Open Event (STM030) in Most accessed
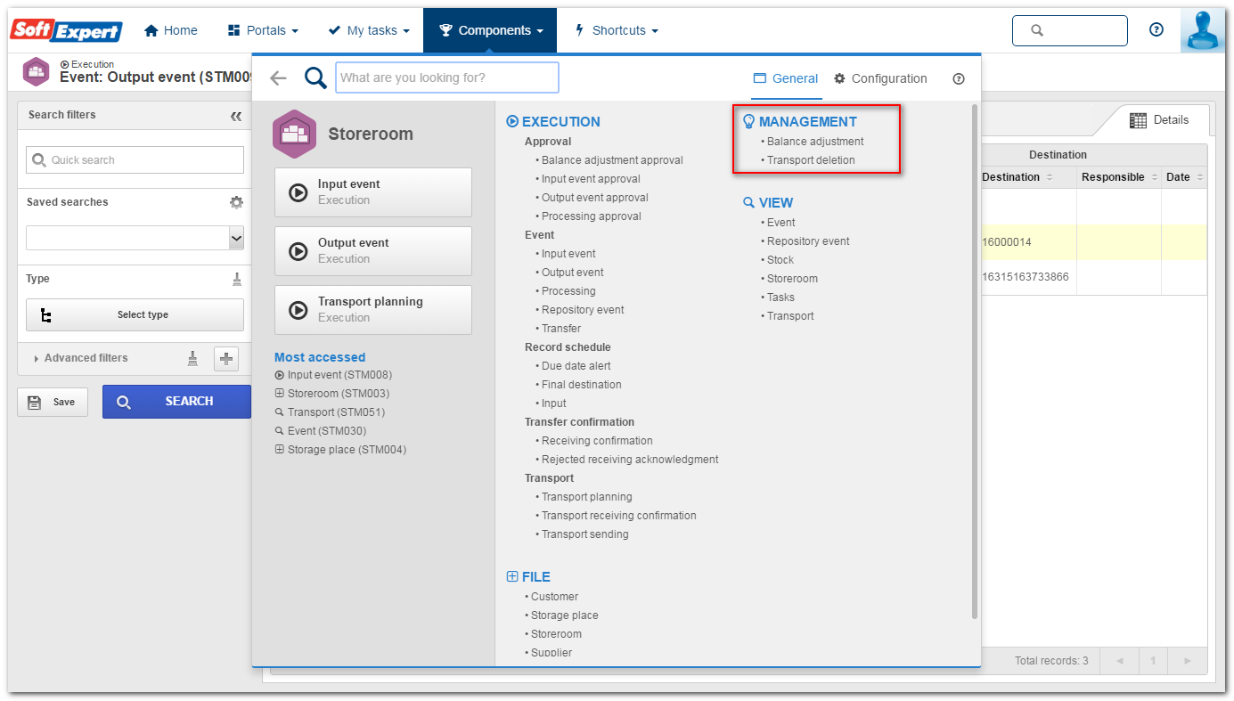1234x701 pixels. pos(321,431)
